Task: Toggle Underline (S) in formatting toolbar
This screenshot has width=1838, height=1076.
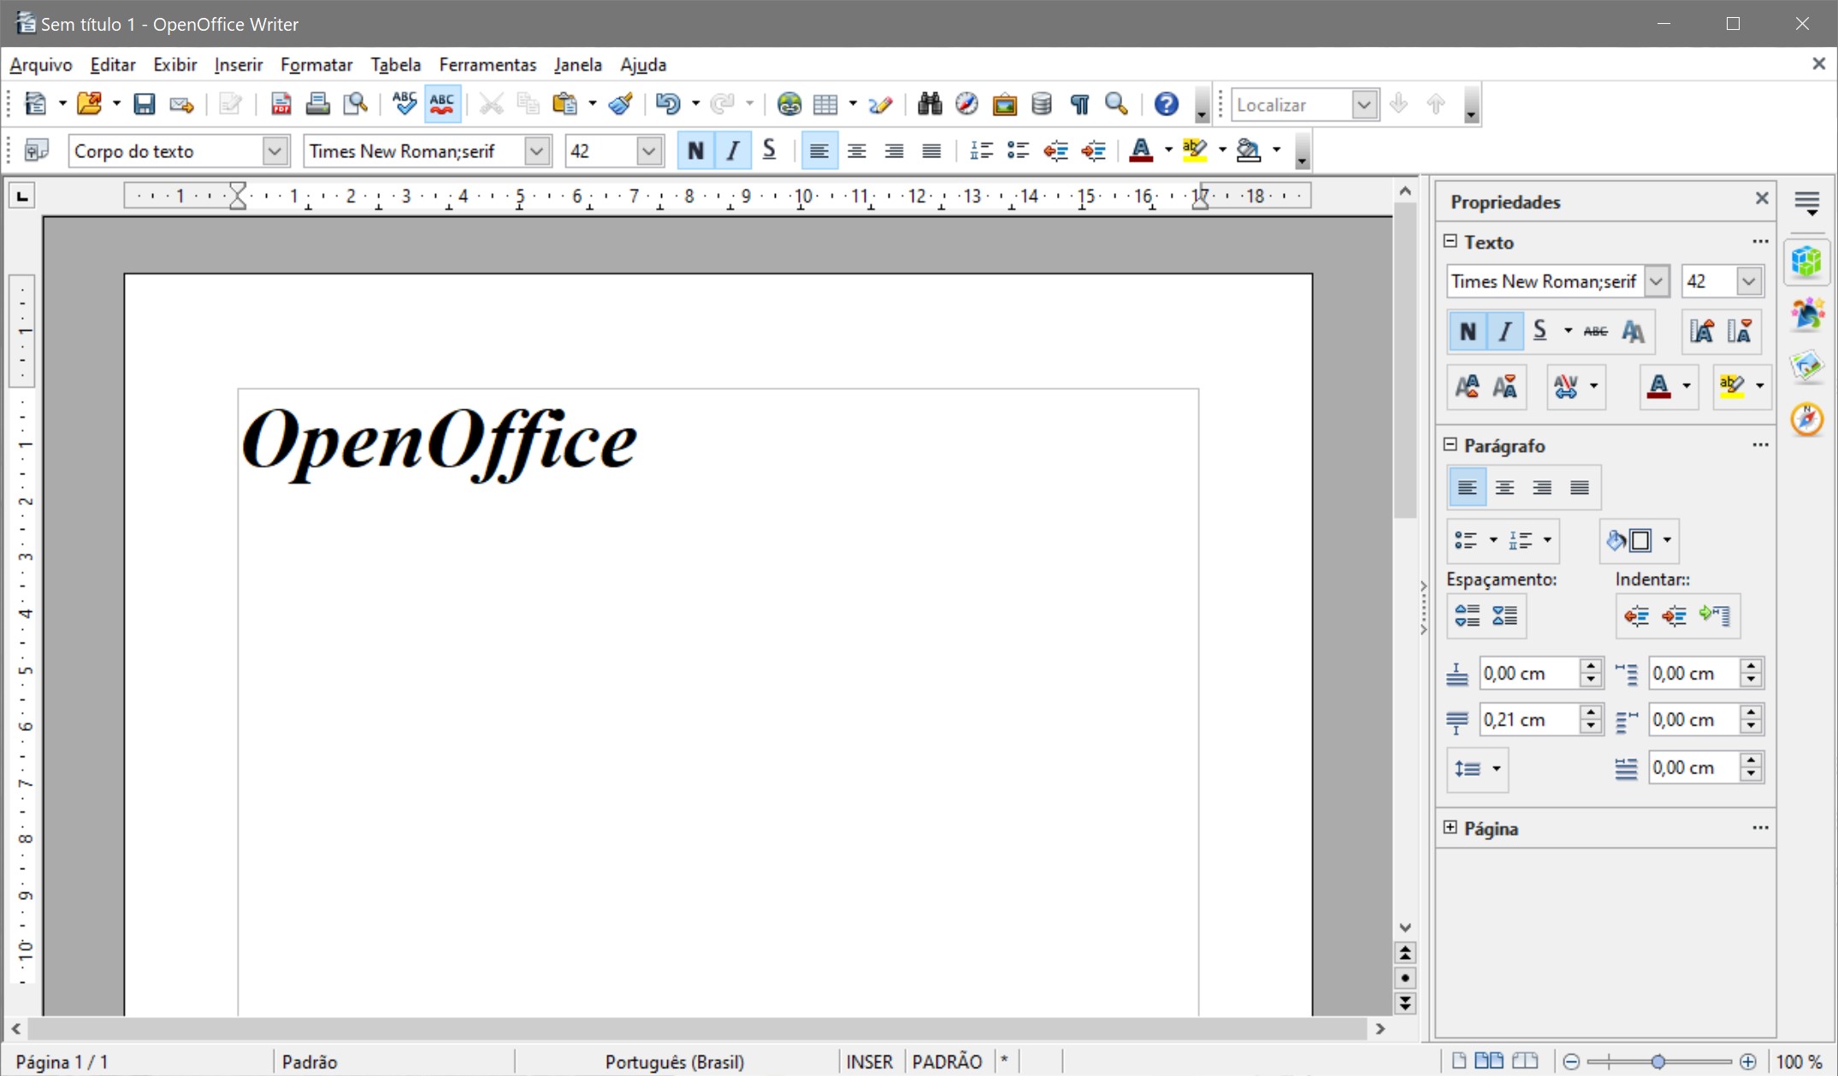Action: 769,151
